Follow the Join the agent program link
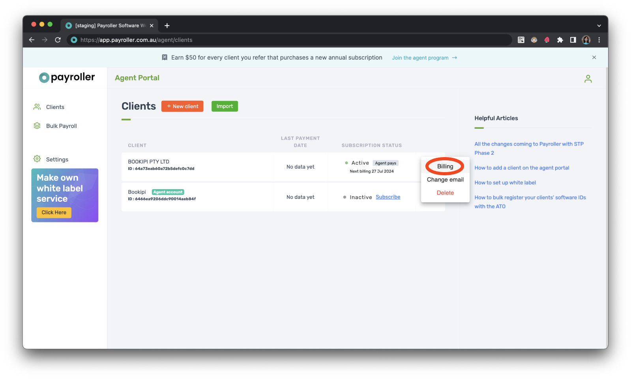 pos(424,58)
